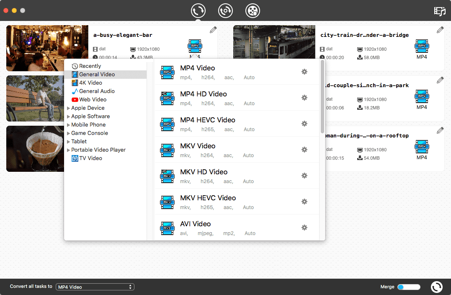Open settings gear for MP4 Video profile
The width and height of the screenshot is (451, 295).
pyautogui.click(x=304, y=72)
